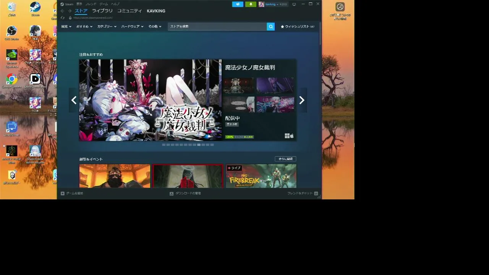This screenshot has height=275, width=489.
Task: Click the back navigation arrow
Action: (x=63, y=11)
